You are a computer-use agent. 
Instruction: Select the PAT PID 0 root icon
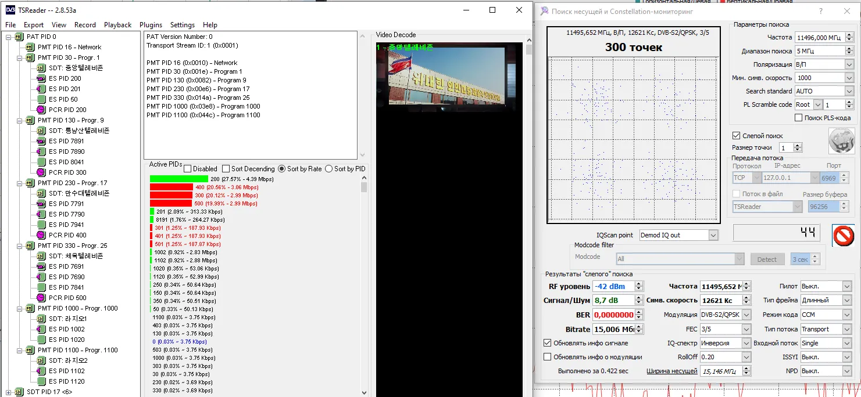tap(19, 37)
